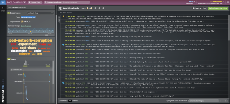Image resolution: width=230 pixels, height=104 pixels.
Task: Click the medium significance indicator icon
Action: pyautogui.click(x=22, y=22)
